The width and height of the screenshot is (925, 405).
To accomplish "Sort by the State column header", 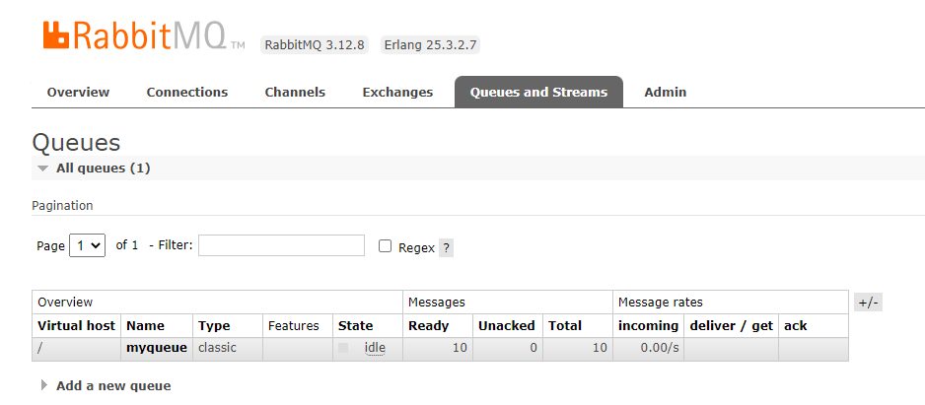I will click(x=355, y=325).
